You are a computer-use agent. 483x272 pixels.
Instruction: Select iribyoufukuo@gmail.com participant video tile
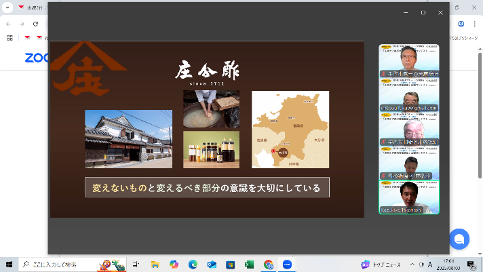tap(409, 95)
